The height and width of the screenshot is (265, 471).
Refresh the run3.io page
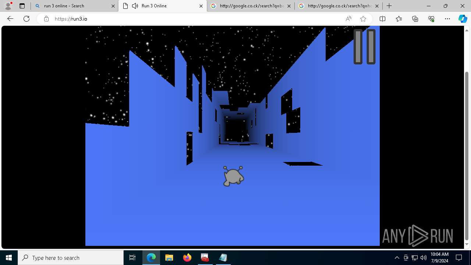click(x=26, y=19)
